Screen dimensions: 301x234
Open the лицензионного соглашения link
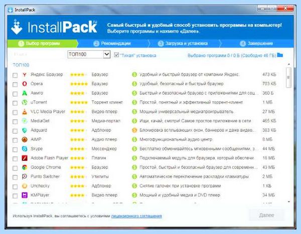point(136,216)
